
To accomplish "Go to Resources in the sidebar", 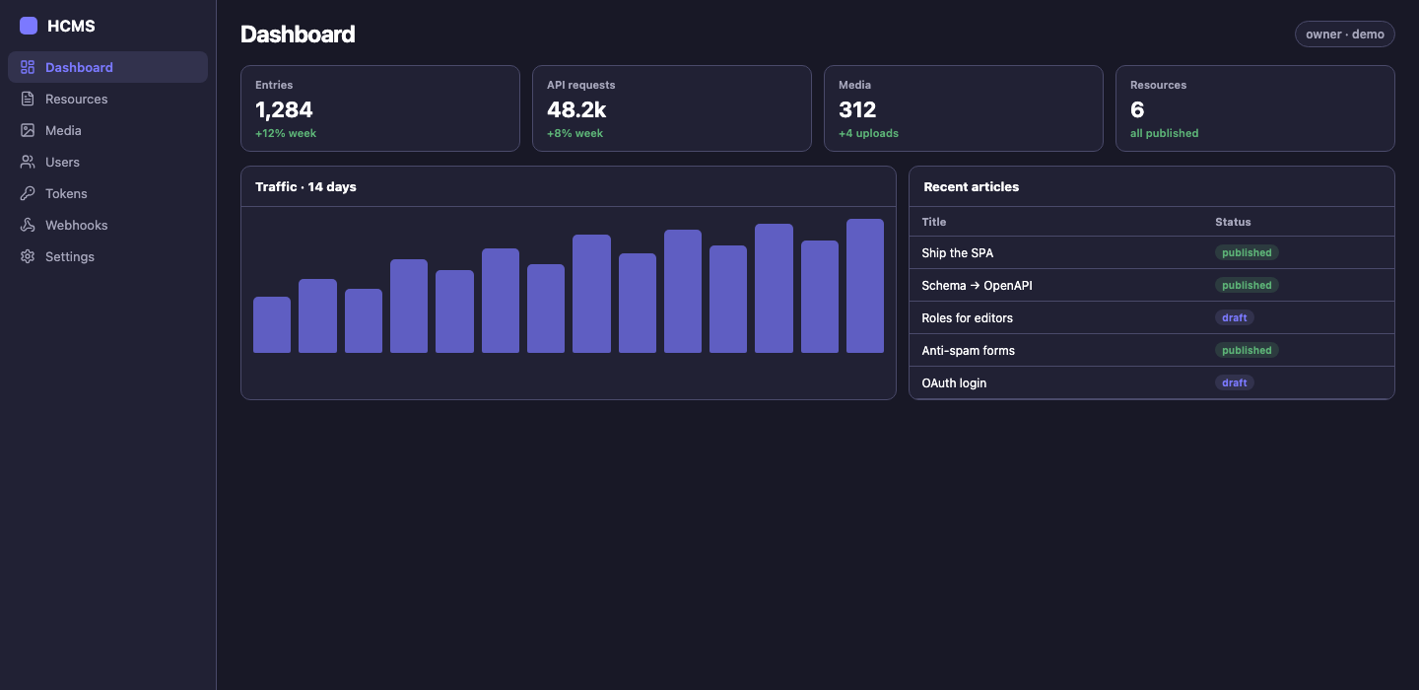I will (107, 99).
